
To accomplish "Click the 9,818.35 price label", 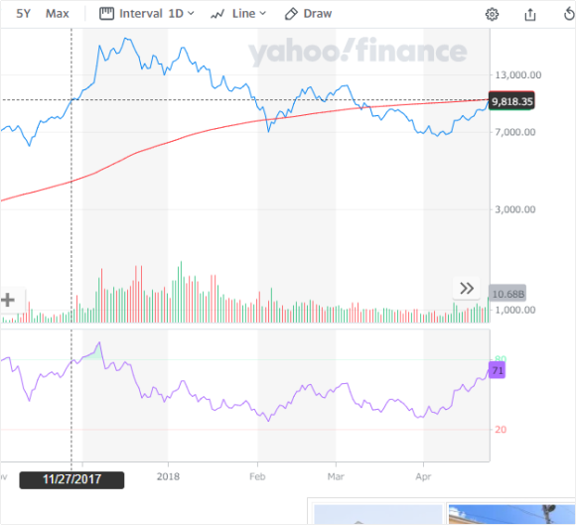I will pos(511,101).
